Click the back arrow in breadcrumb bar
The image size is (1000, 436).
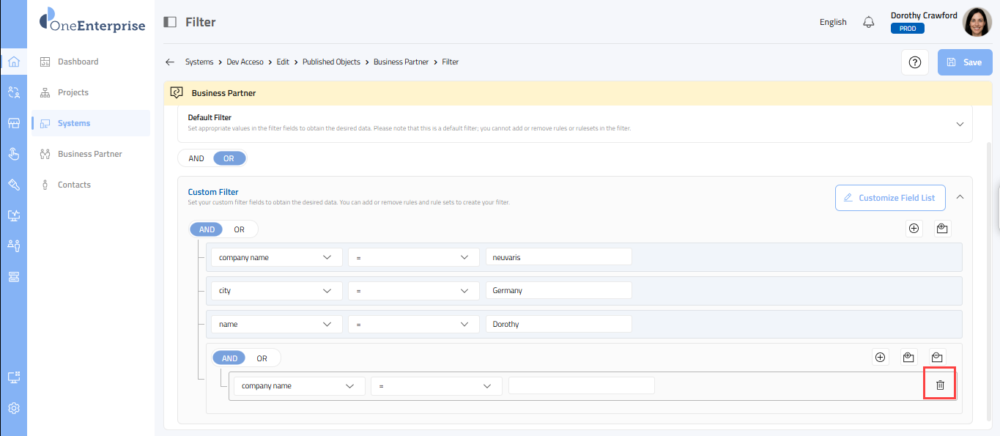click(170, 62)
